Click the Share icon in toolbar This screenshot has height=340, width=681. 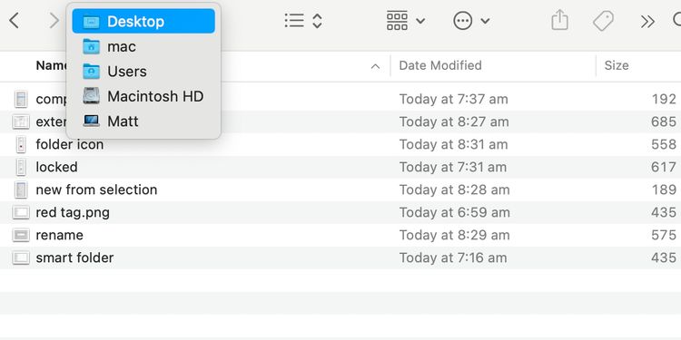pyautogui.click(x=560, y=20)
